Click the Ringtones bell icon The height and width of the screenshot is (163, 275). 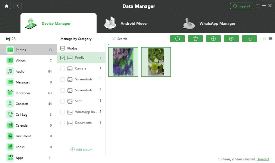tap(10, 93)
